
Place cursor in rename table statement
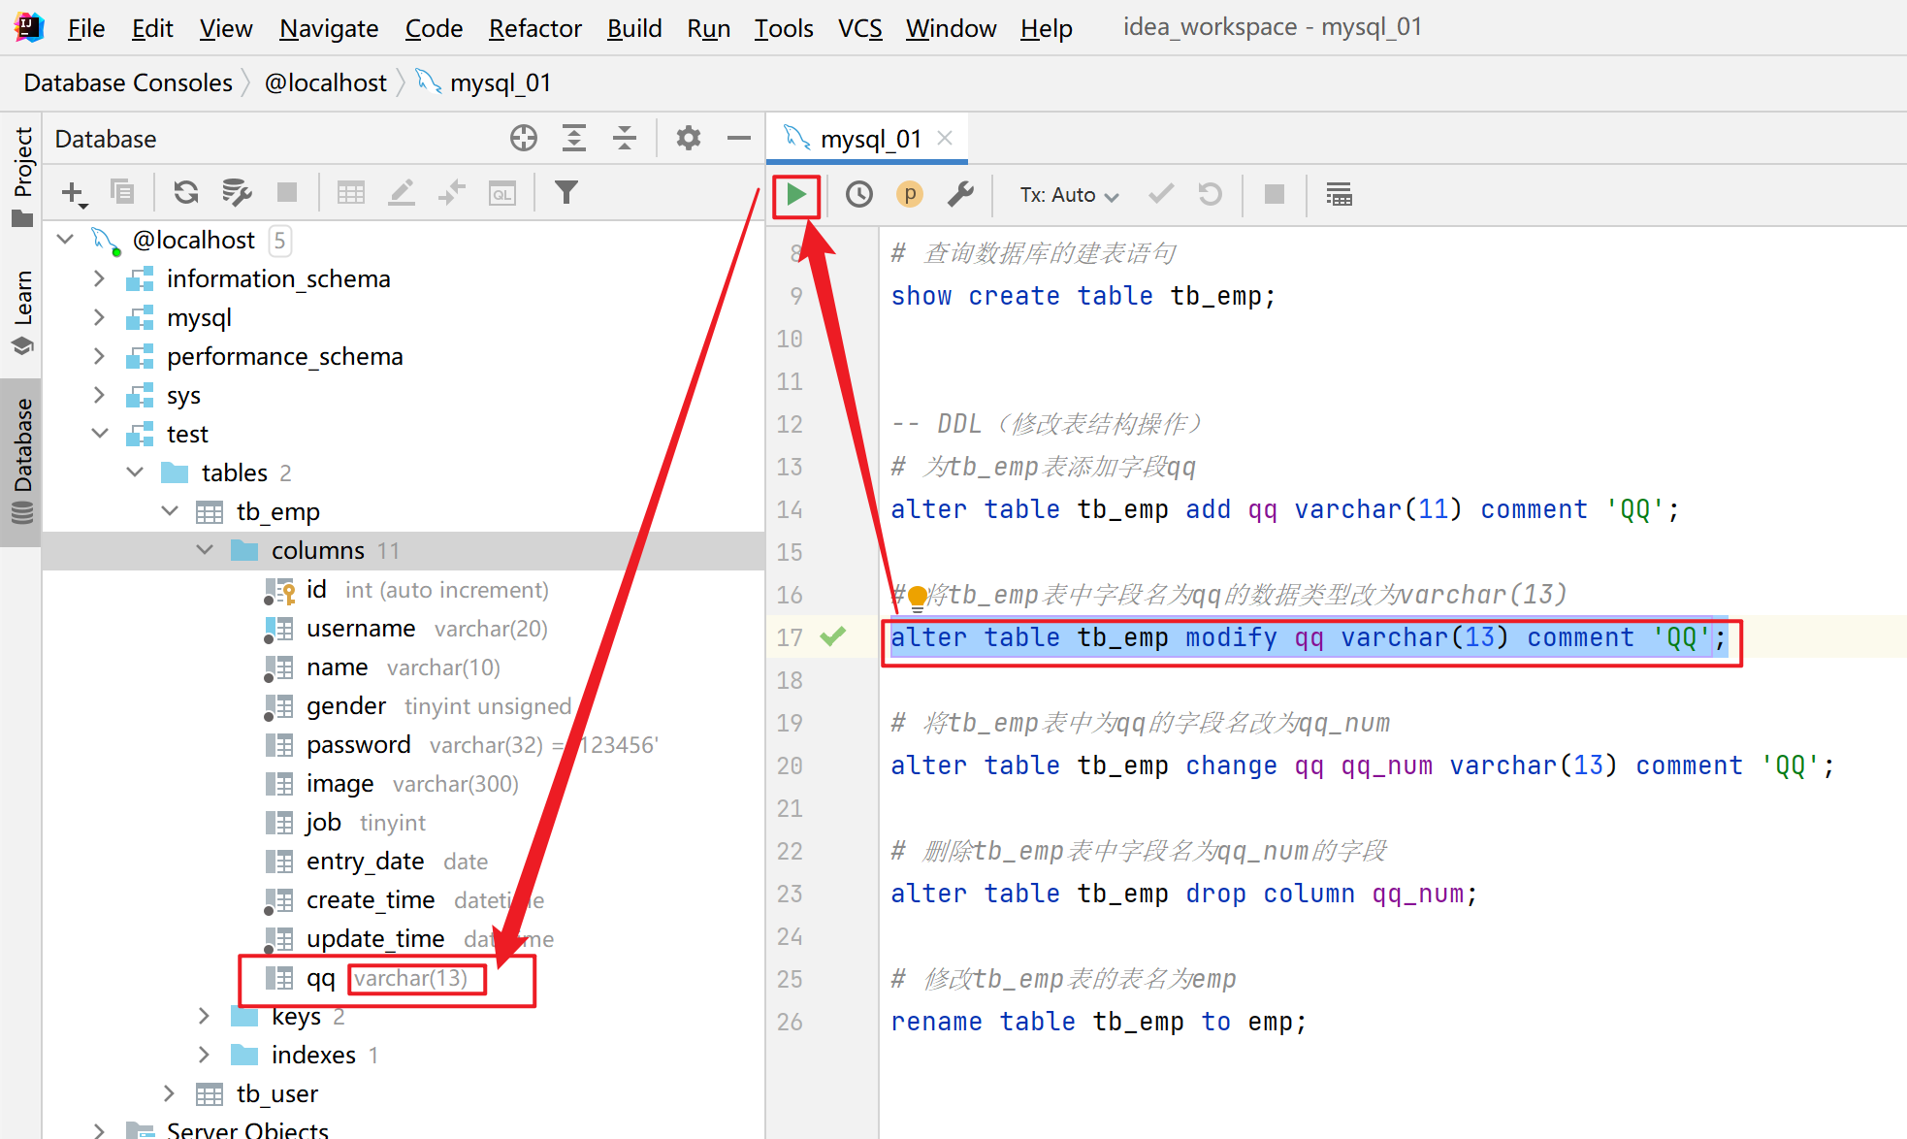(1098, 1022)
